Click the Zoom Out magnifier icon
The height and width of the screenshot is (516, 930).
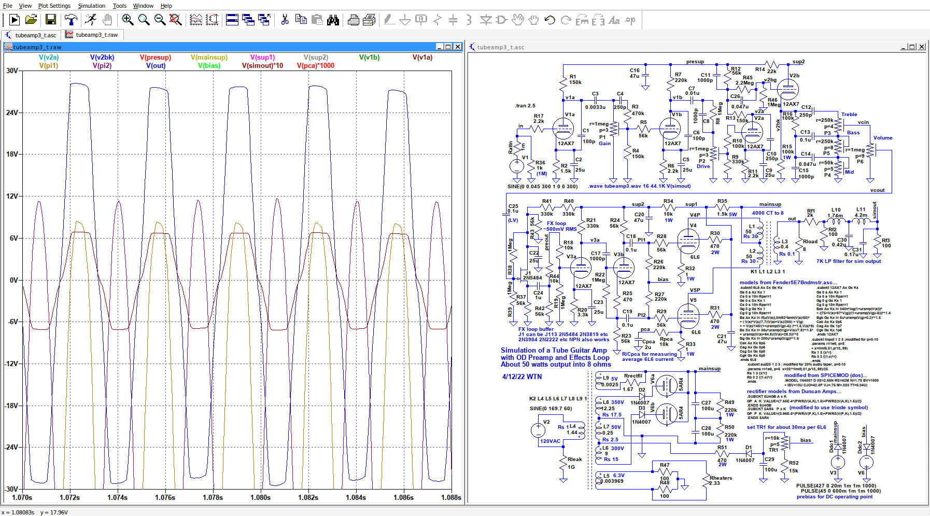point(160,20)
